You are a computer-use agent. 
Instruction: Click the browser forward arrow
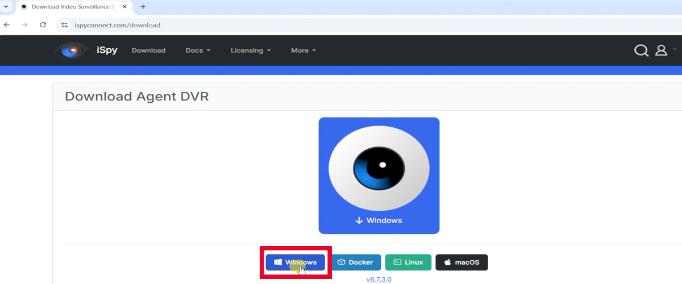(x=24, y=25)
